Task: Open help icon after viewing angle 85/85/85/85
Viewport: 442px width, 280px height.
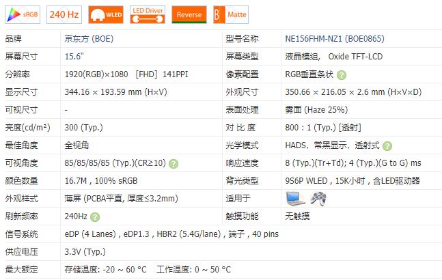Action: (x=174, y=164)
